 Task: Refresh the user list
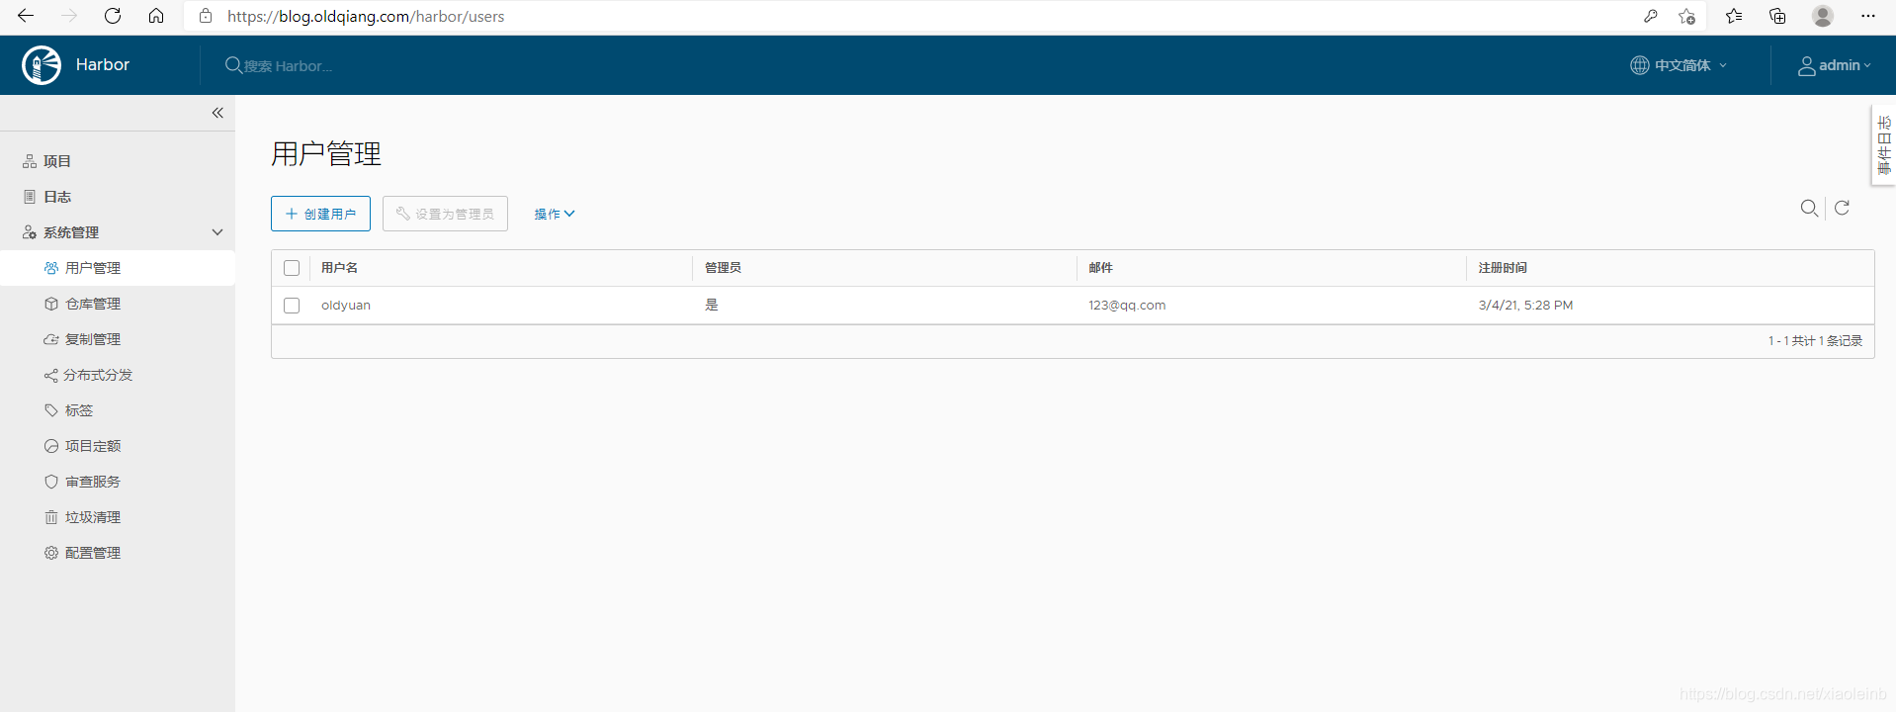point(1843,208)
